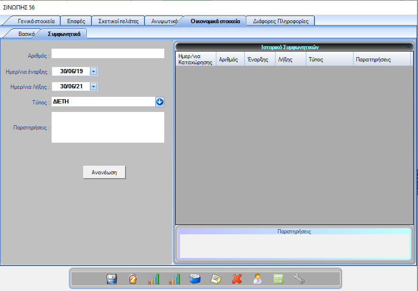Open the Ημερ/νια έναρξης date dropdown
The height and width of the screenshot is (291, 418).
tap(93, 71)
